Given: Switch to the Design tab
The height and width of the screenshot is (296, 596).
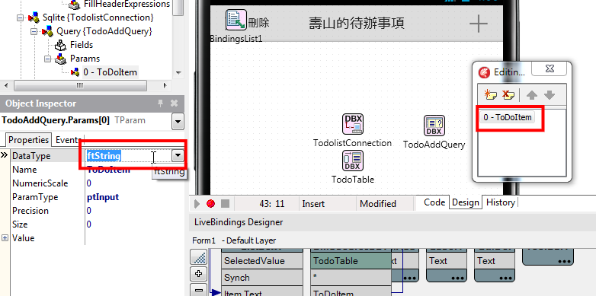Looking at the screenshot, I should pos(465,202).
